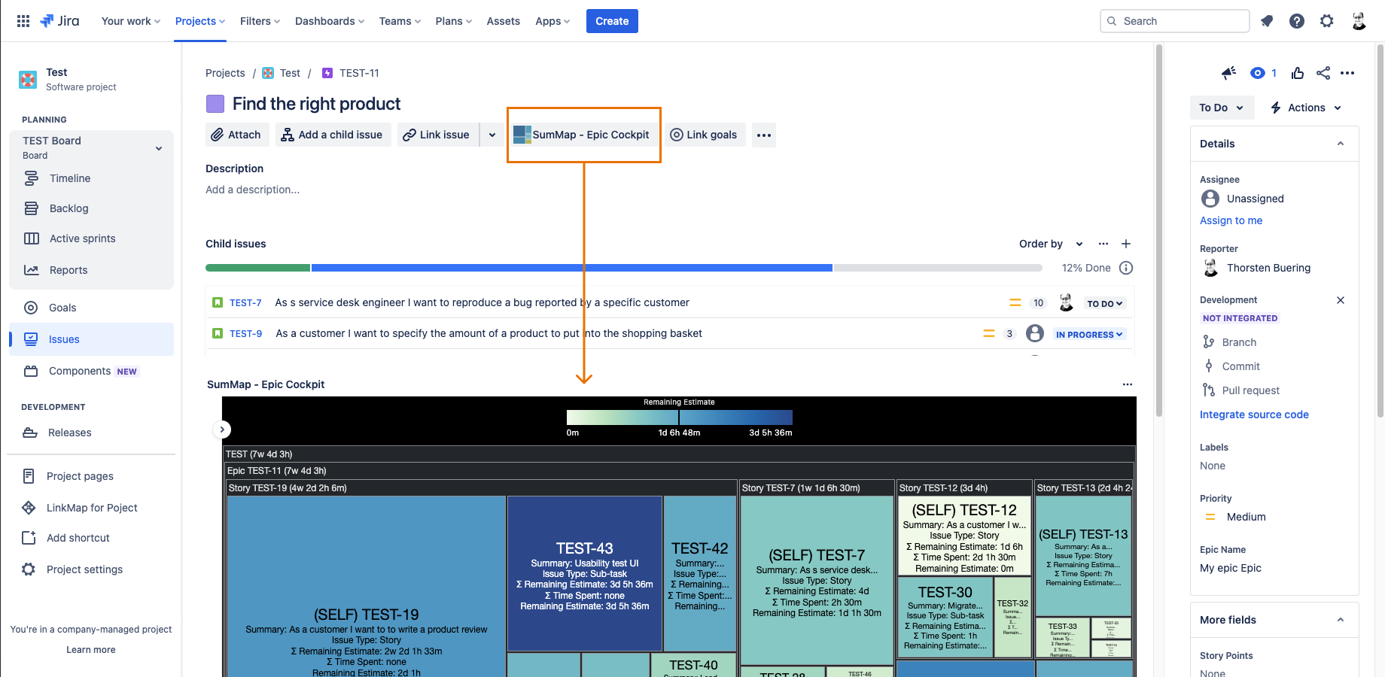Click the share issue icon
Image resolution: width=1385 pixels, height=677 pixels.
(1323, 73)
